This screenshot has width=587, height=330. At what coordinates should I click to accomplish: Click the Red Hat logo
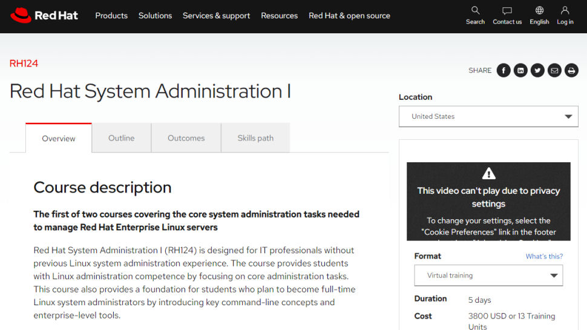click(x=44, y=15)
